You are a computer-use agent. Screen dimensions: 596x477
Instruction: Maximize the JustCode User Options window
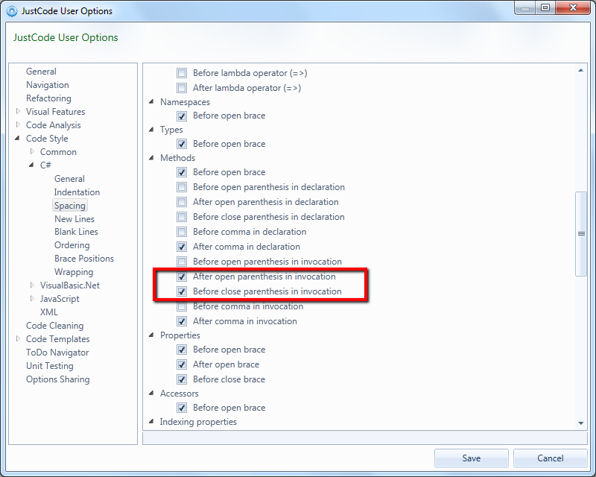(545, 7)
